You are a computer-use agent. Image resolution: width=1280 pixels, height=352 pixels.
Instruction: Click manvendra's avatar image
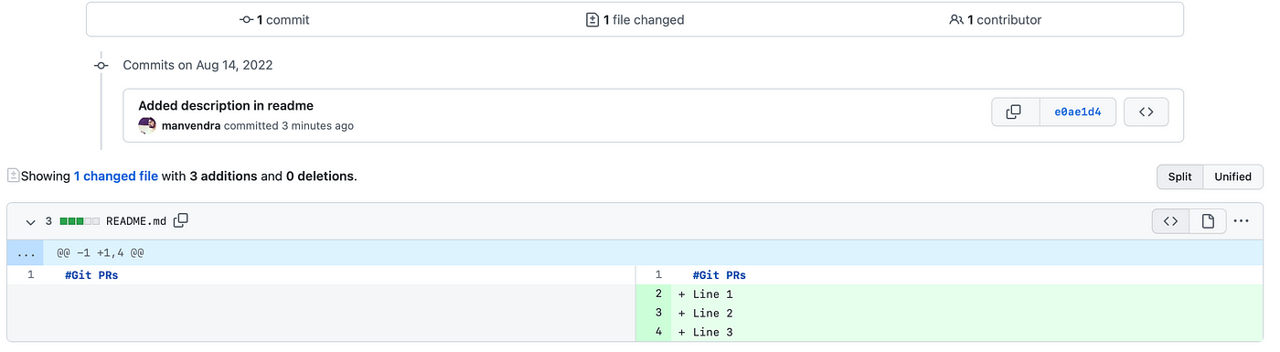(x=147, y=126)
